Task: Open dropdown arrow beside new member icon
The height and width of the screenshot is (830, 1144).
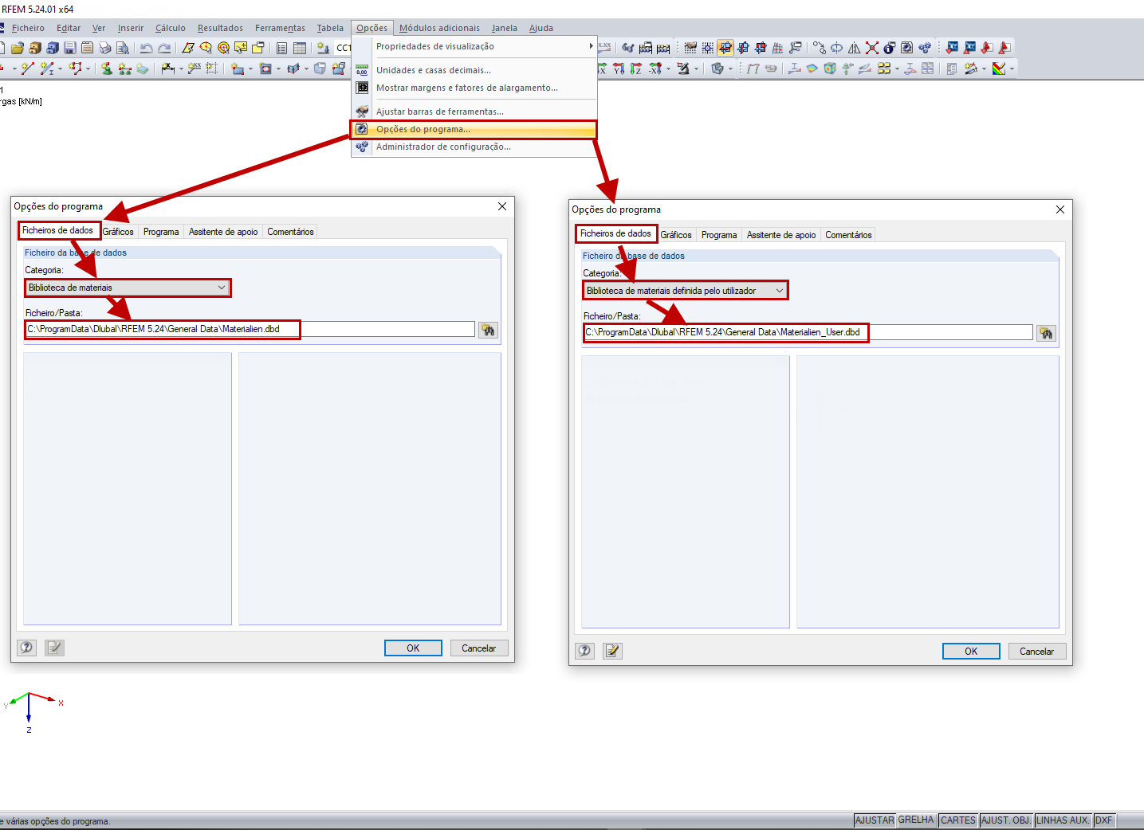Action: click(60, 69)
